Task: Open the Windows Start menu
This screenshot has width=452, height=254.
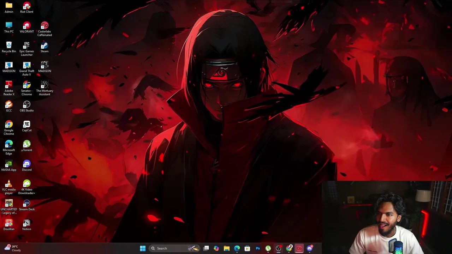Action: pos(143,248)
